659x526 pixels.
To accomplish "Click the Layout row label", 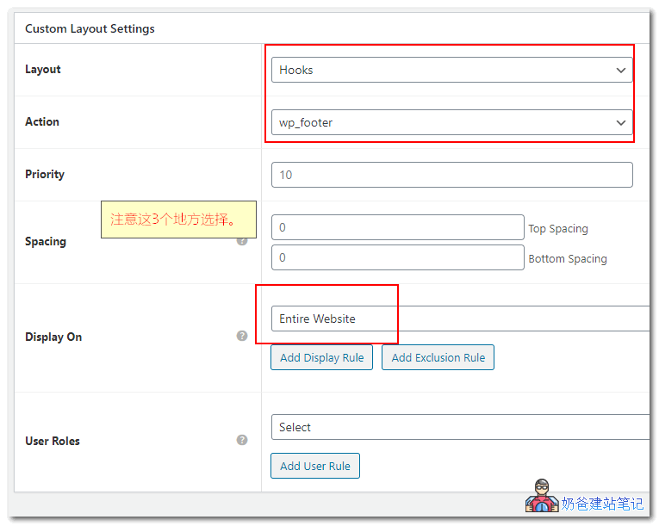I will (43, 70).
